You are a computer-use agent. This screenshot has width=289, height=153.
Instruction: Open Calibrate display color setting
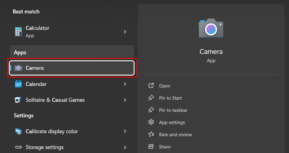[x=72, y=131]
